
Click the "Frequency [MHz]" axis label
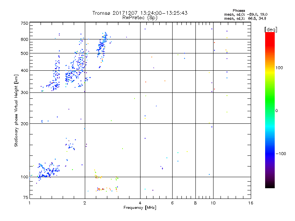point(140,208)
